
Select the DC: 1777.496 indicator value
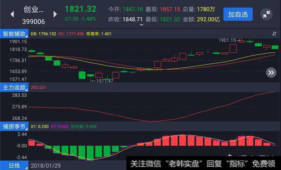click(71, 34)
